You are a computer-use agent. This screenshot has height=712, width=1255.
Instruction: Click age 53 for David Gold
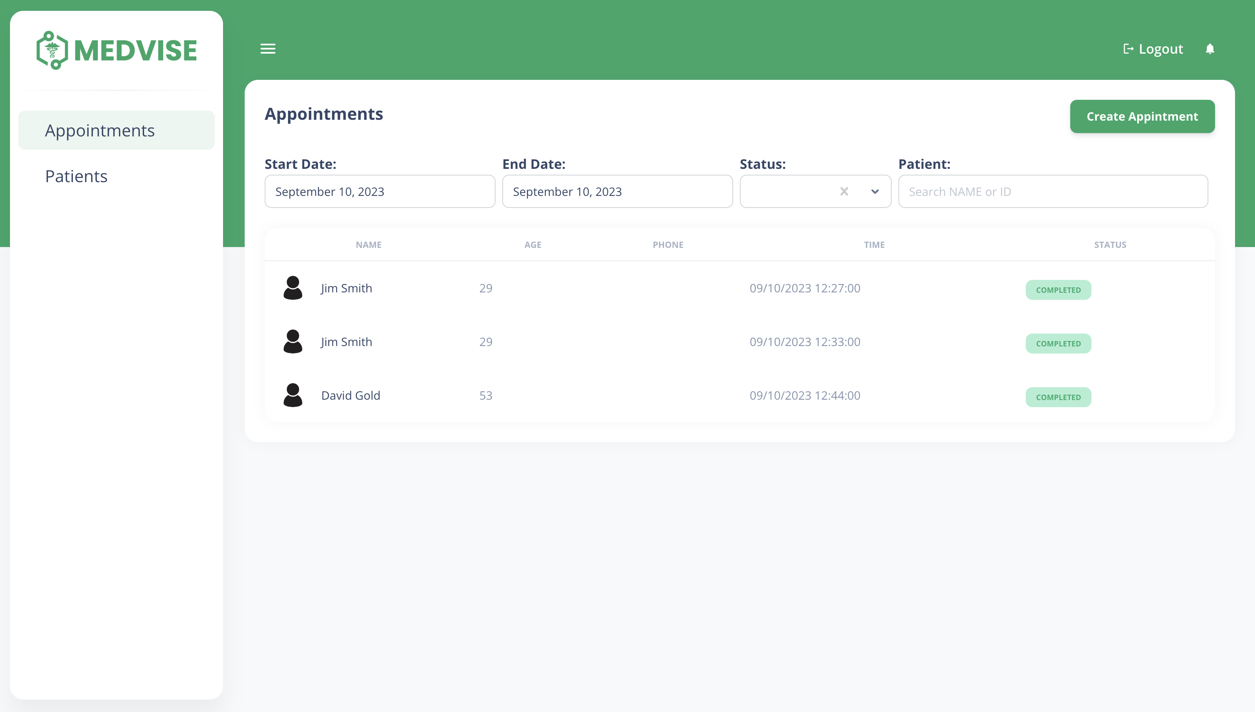485,395
